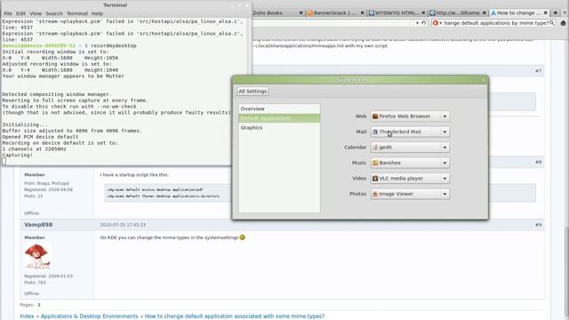Image resolution: width=569 pixels, height=320 pixels.
Task: Open a new browser tab
Action: 555,12
